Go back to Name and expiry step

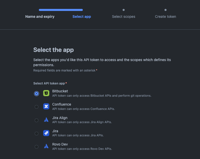(40, 17)
